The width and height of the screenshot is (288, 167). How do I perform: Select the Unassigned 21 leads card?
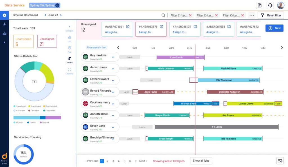click(x=47, y=41)
